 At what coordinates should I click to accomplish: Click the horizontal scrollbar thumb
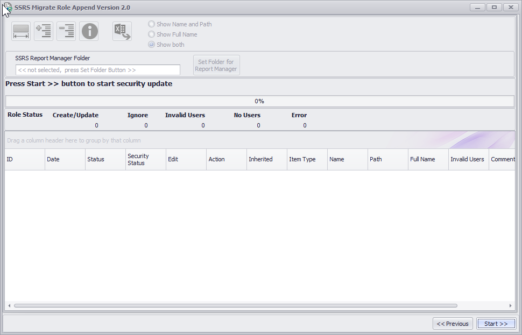coord(236,305)
